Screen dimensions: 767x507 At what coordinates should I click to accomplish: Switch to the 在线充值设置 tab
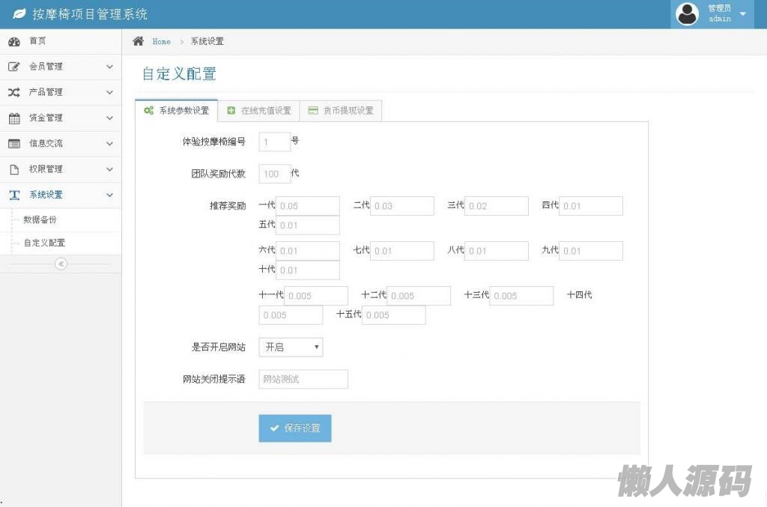pos(258,111)
